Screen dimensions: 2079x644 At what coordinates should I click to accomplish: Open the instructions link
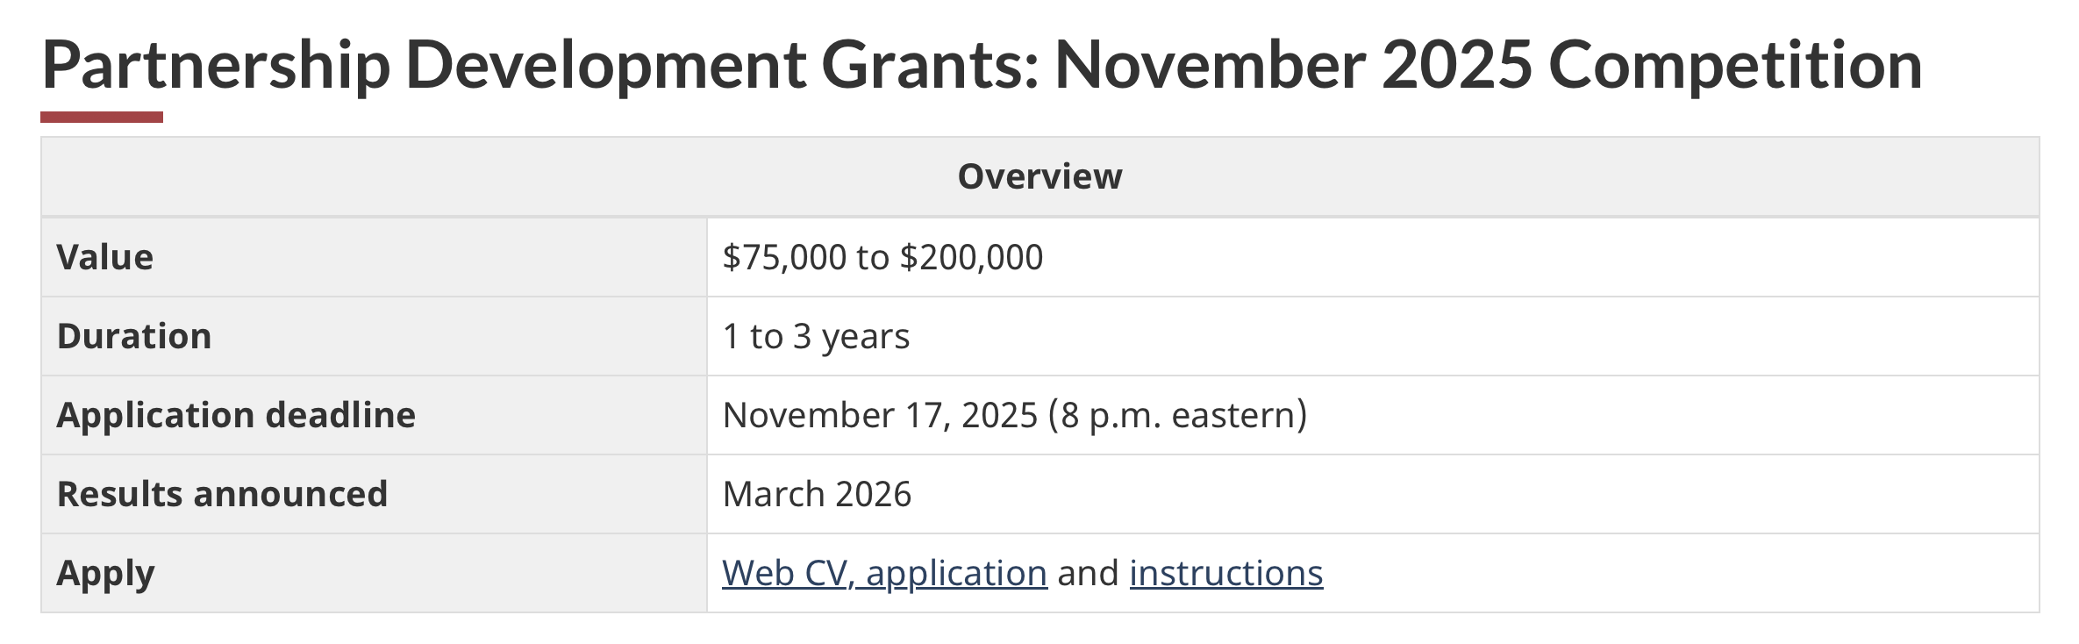point(1225,574)
